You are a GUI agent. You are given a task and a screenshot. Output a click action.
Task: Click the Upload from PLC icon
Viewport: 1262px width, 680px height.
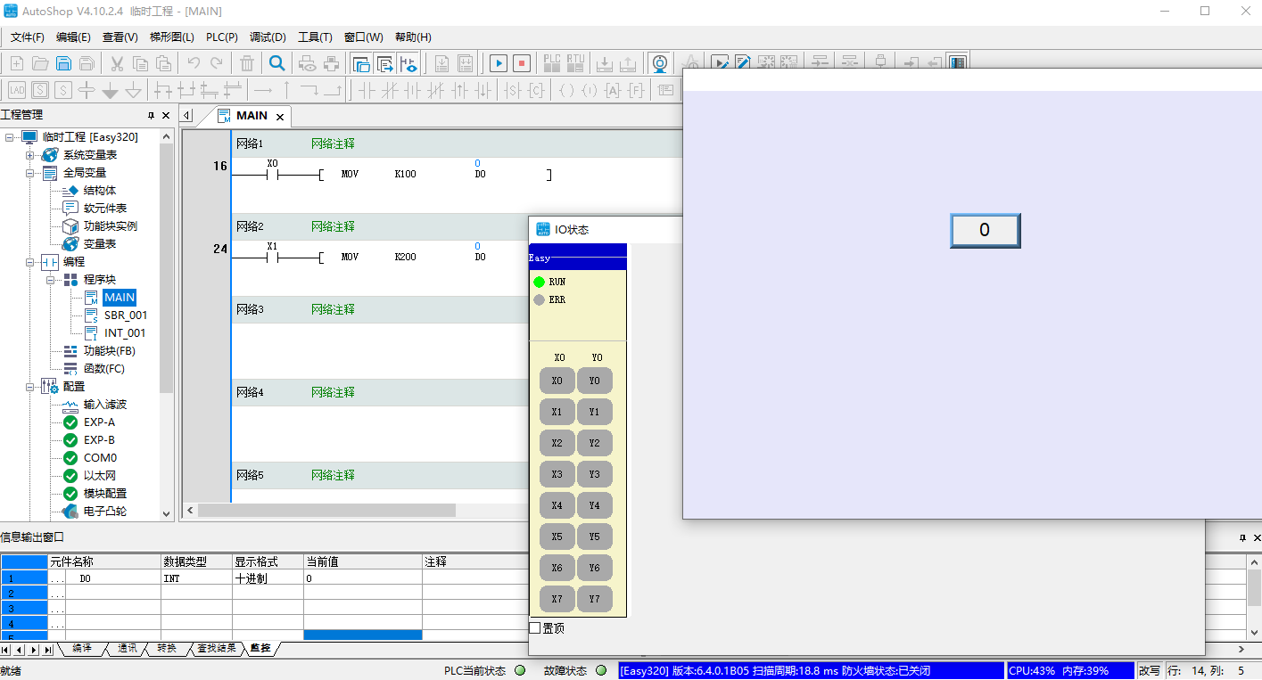coord(628,63)
